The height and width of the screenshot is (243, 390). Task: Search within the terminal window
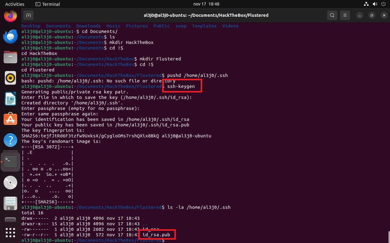coord(332,15)
